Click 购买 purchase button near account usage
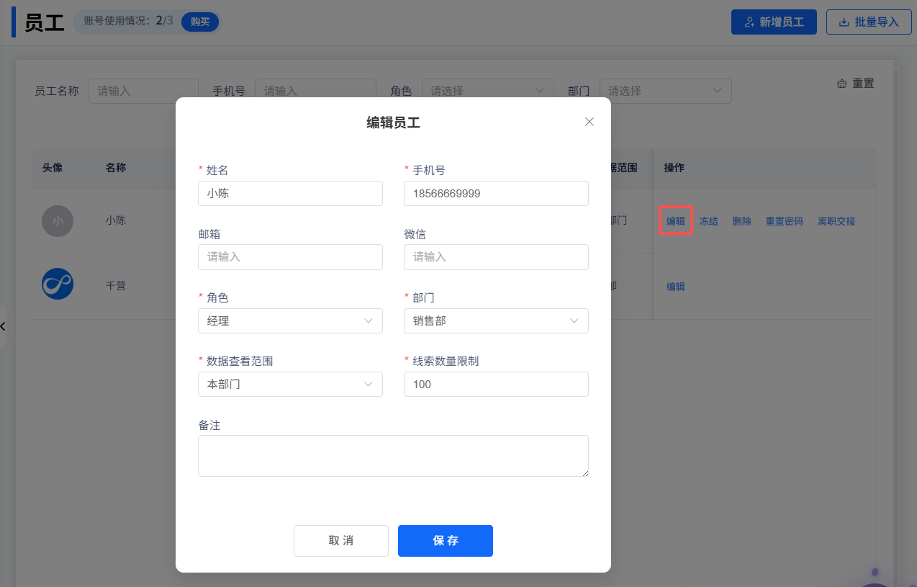This screenshot has width=917, height=587. click(x=199, y=22)
